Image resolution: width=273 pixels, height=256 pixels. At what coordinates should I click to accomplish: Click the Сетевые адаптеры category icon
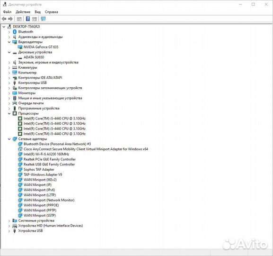pyautogui.click(x=15, y=139)
